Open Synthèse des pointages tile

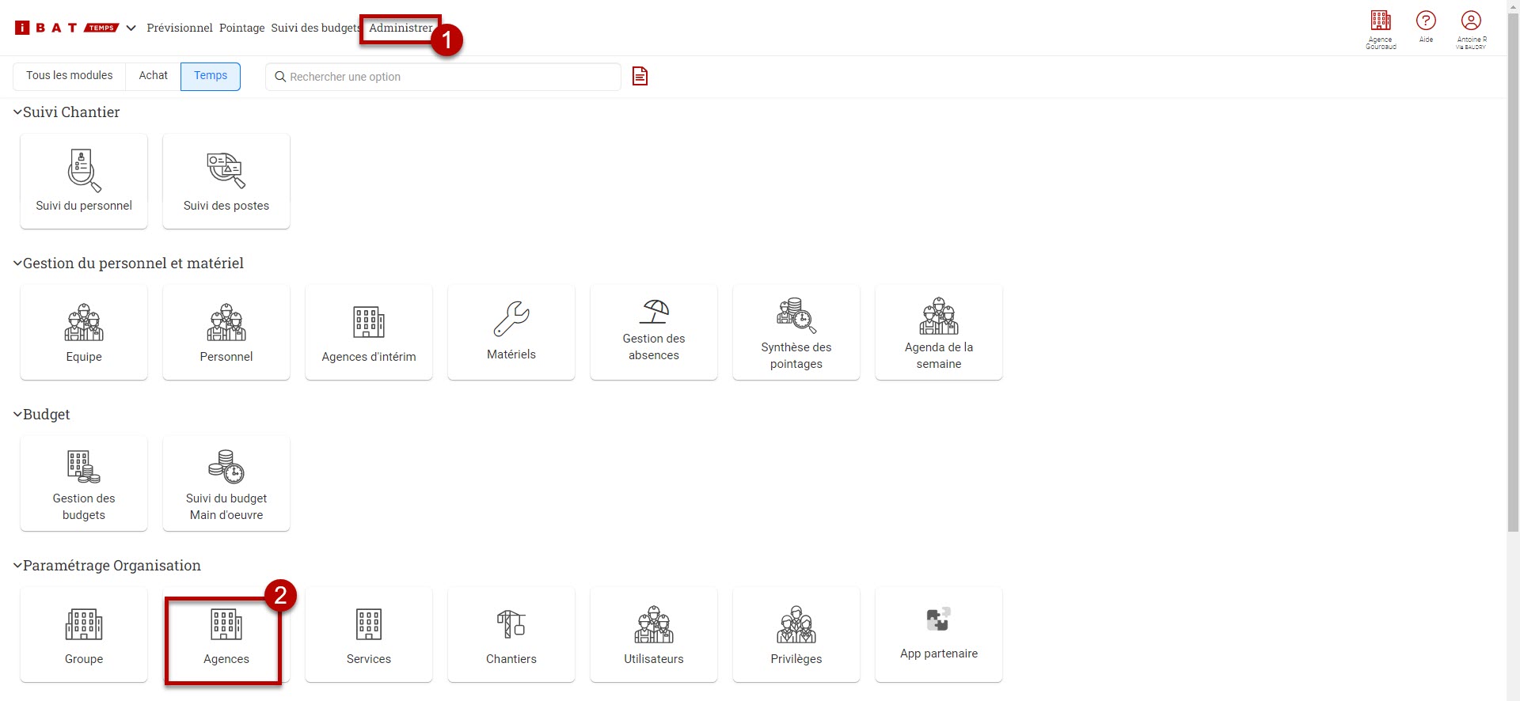coord(796,332)
